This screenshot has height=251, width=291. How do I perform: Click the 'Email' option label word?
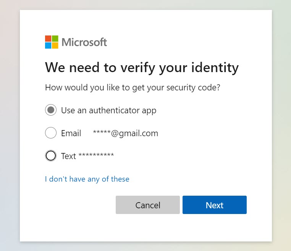(x=71, y=133)
